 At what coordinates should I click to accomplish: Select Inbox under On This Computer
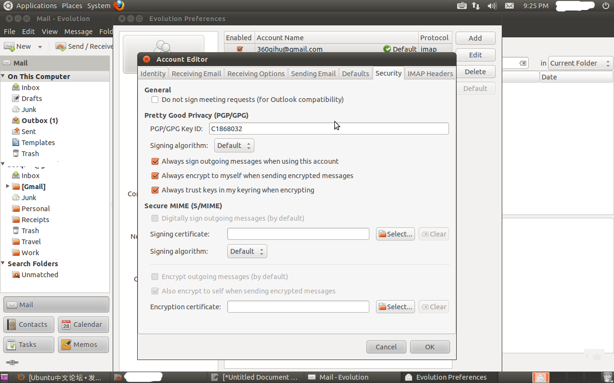point(30,88)
